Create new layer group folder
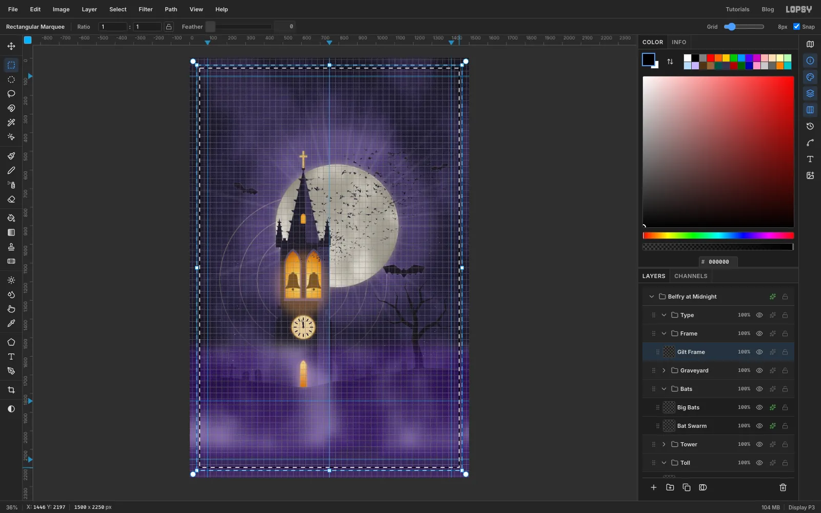 670,487
